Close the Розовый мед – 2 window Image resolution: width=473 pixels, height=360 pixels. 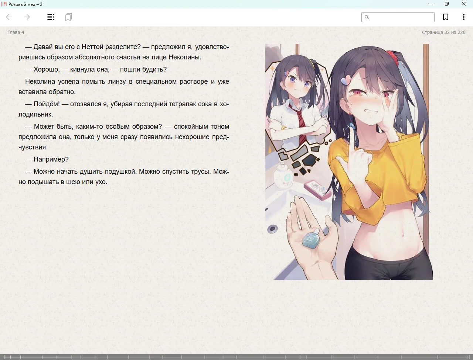point(464,4)
